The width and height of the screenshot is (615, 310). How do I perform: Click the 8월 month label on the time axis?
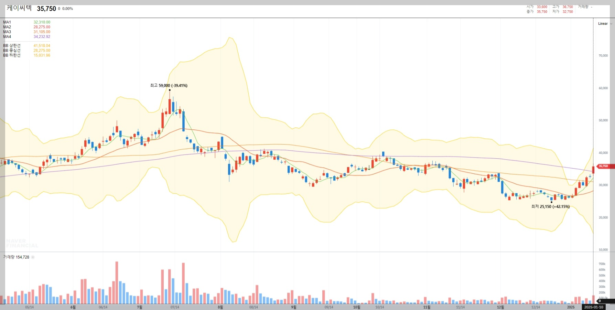(220, 307)
